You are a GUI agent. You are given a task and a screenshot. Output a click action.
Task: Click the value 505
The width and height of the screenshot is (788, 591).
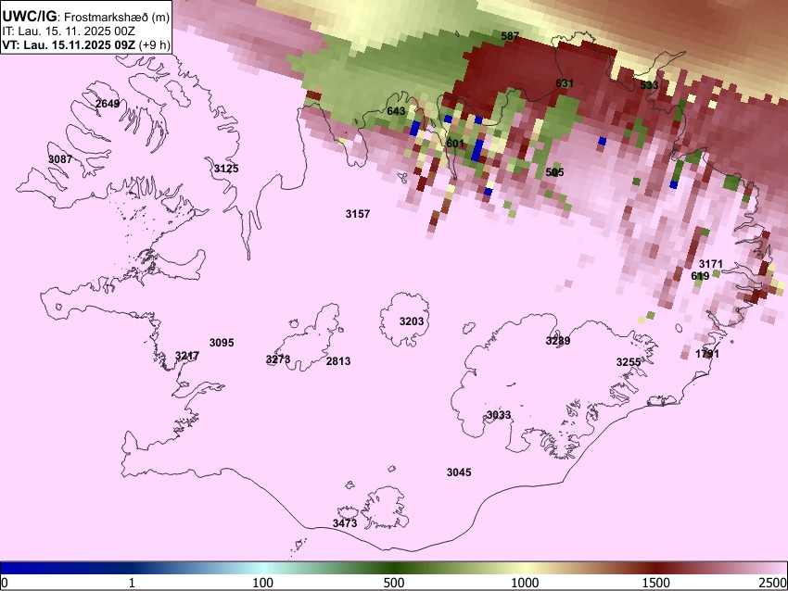tap(554, 172)
